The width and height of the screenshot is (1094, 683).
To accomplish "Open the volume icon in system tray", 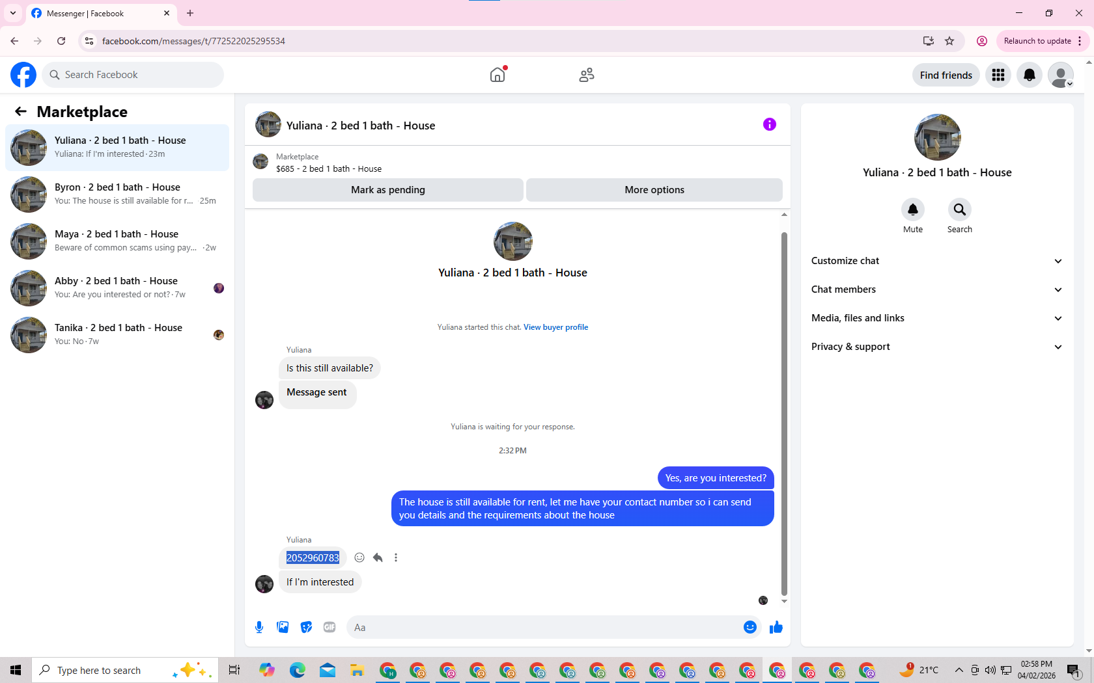I will (x=990, y=670).
